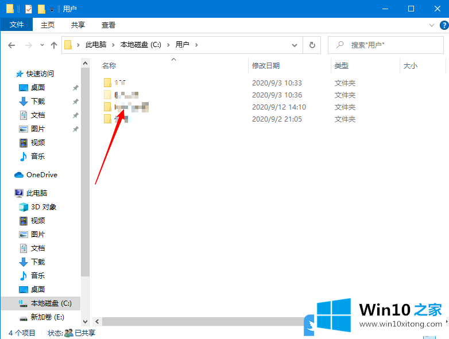Viewport: 449px width, 339px height.
Task: Click the pin icon beside 文档
Action: coord(75,115)
